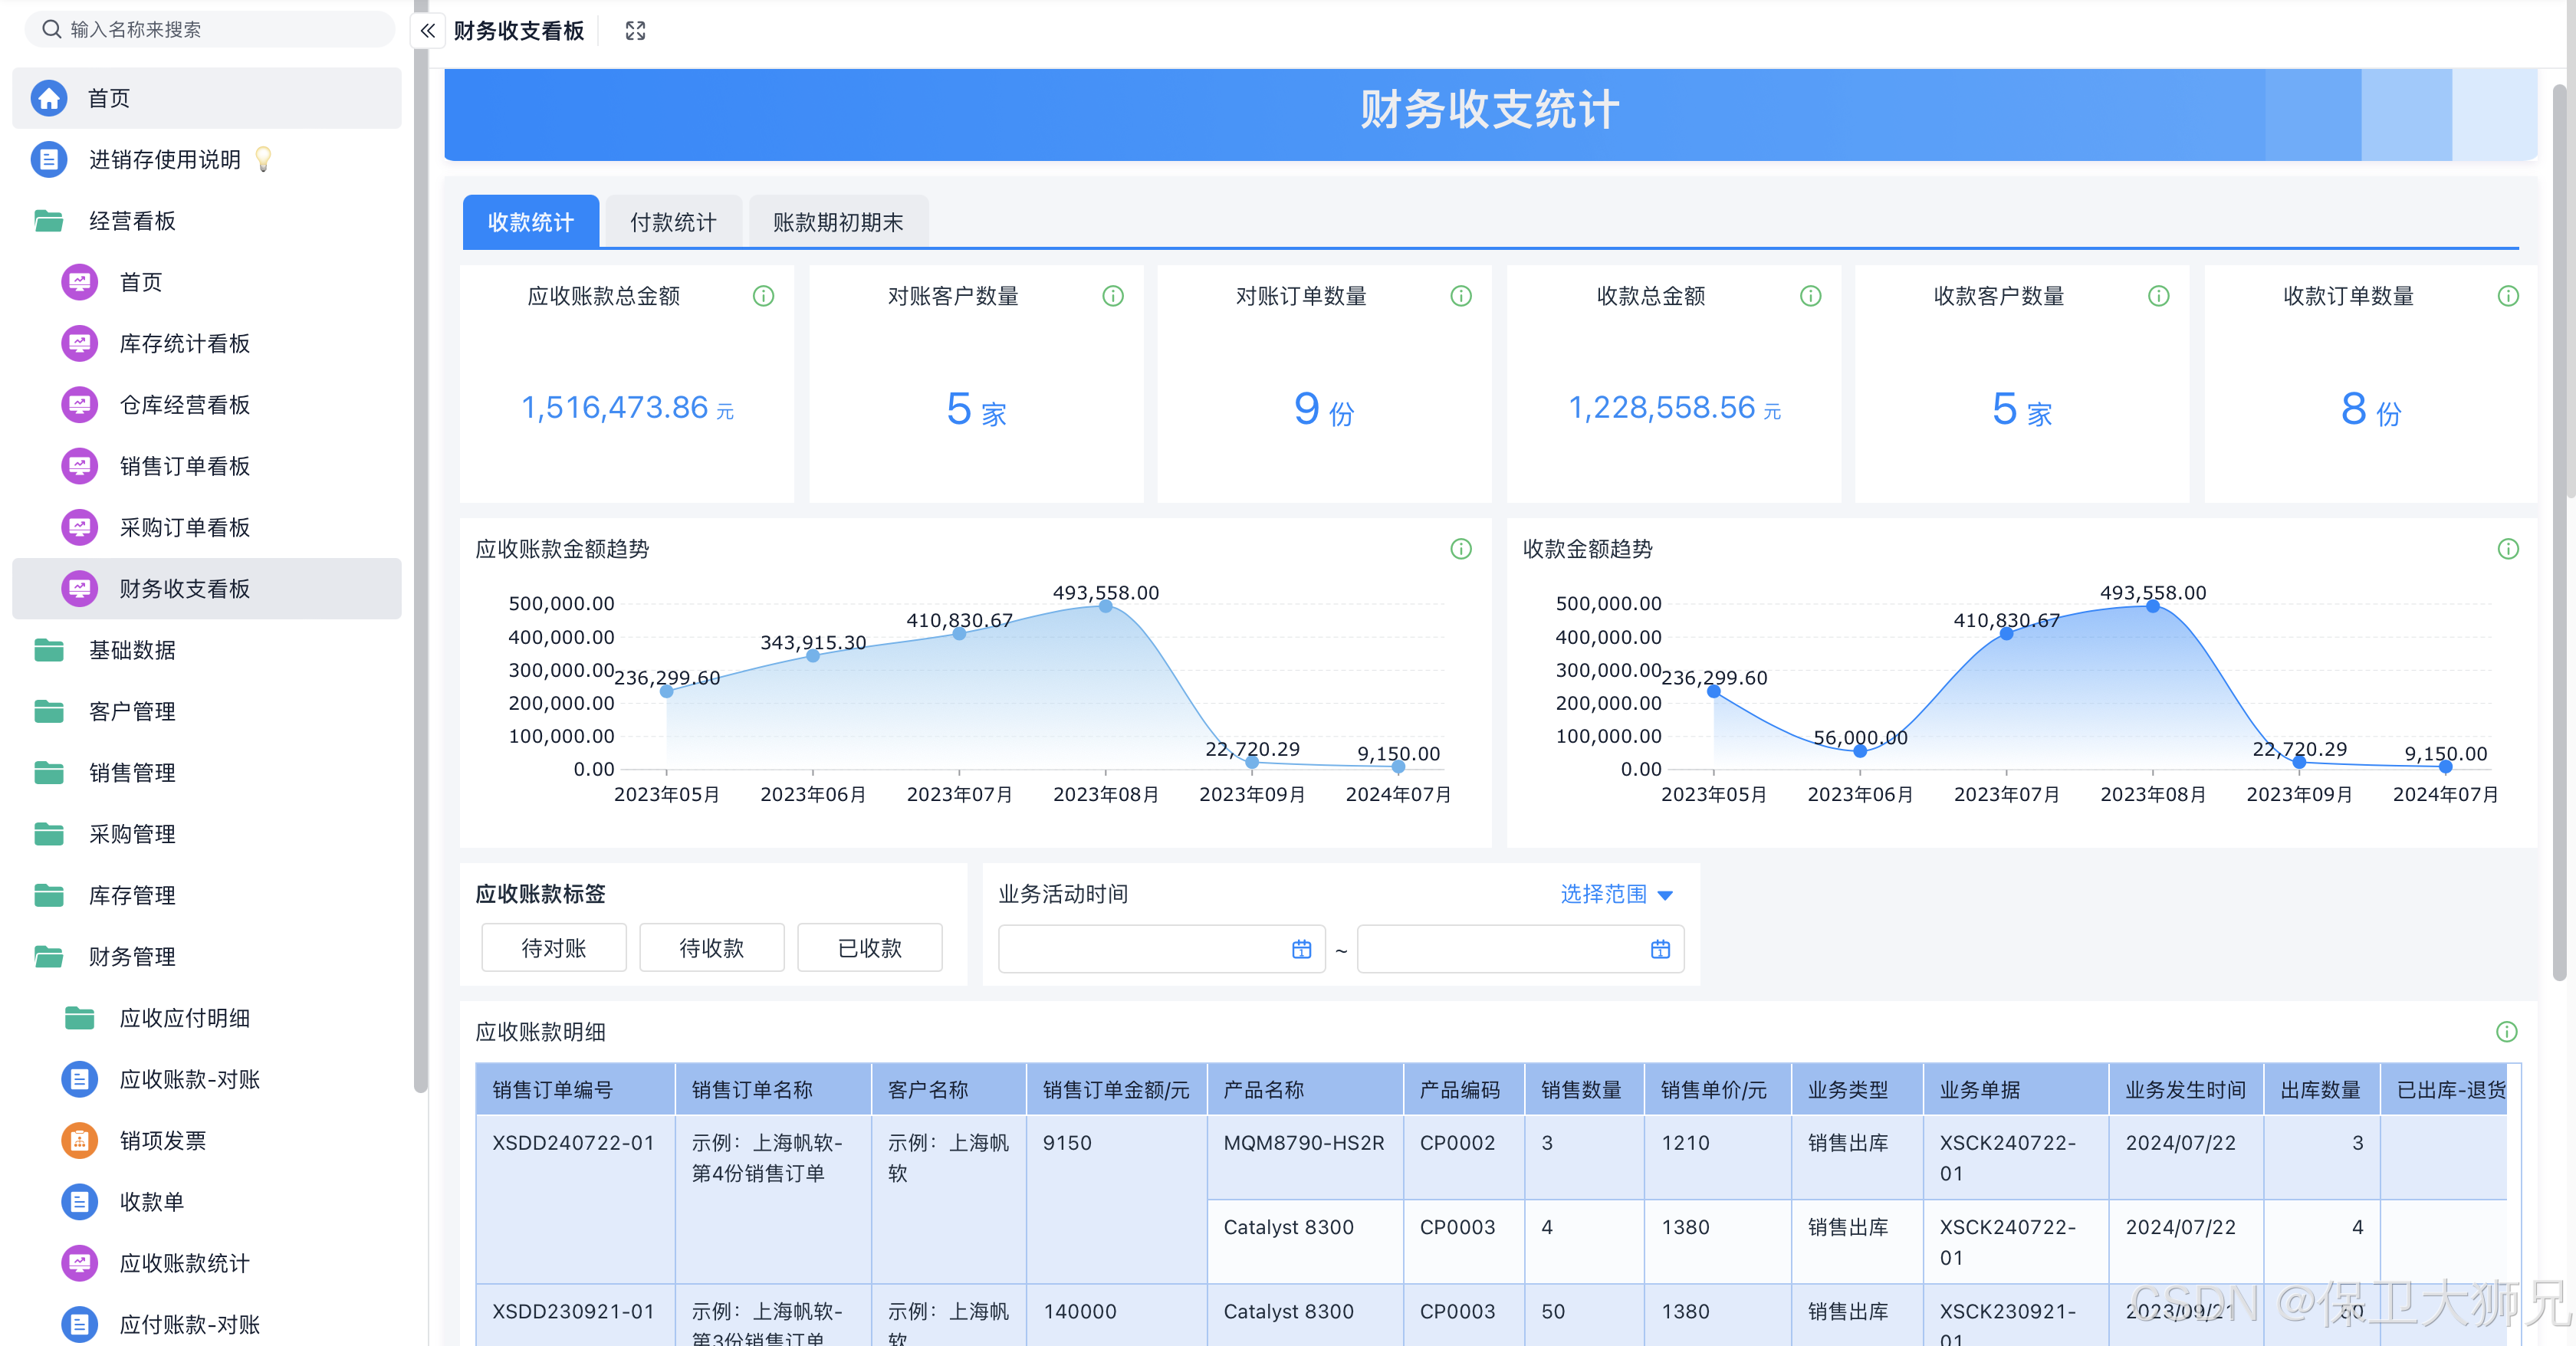Click info icon on 应收账款总金额 card
The height and width of the screenshot is (1346, 2576).
(763, 296)
